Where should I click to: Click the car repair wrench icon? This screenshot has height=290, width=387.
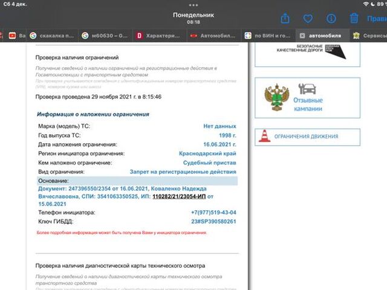click(x=307, y=89)
